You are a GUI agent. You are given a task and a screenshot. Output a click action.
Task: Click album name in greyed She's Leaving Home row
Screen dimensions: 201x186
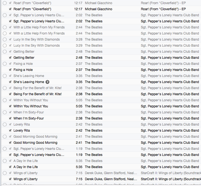(x=170, y=76)
